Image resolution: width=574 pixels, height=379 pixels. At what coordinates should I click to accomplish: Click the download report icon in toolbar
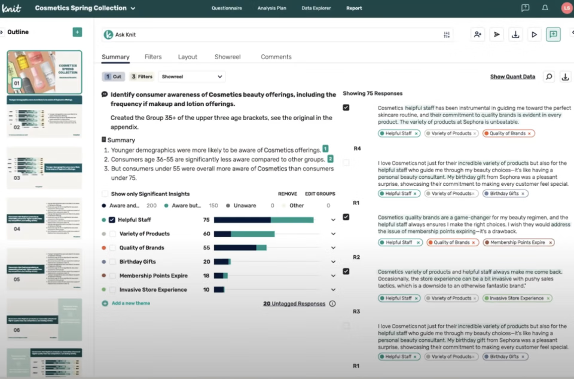(x=515, y=35)
